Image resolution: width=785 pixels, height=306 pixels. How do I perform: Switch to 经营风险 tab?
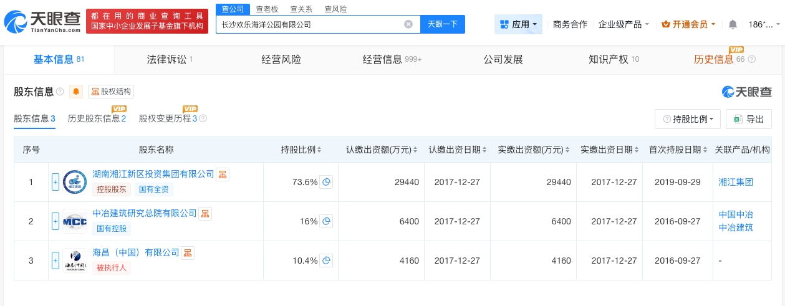281,59
